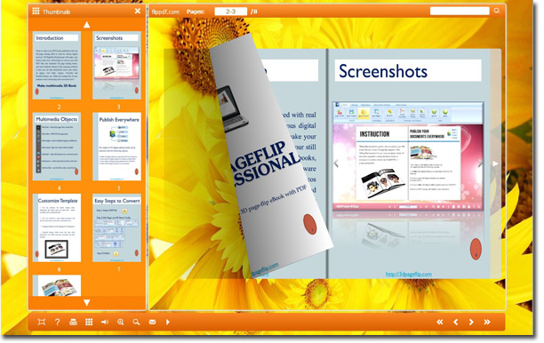Share by email with the envelope icon

pyautogui.click(x=152, y=323)
